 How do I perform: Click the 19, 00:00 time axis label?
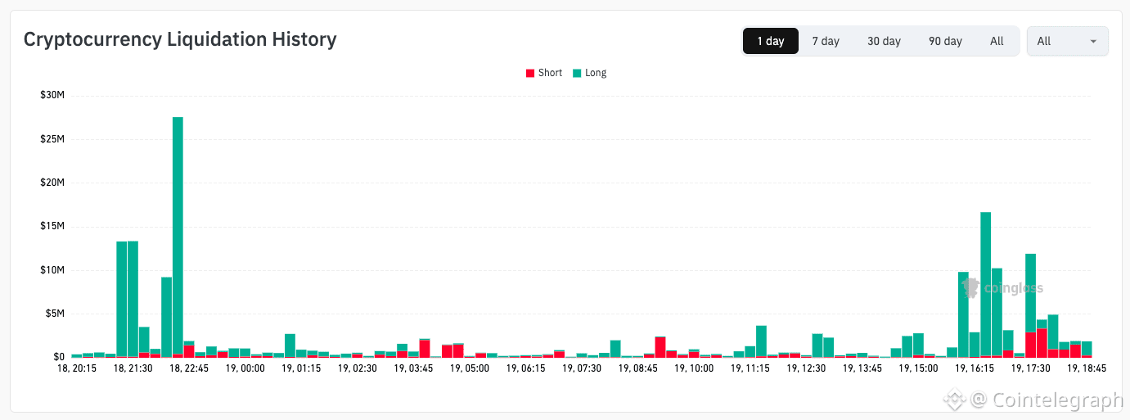245,368
